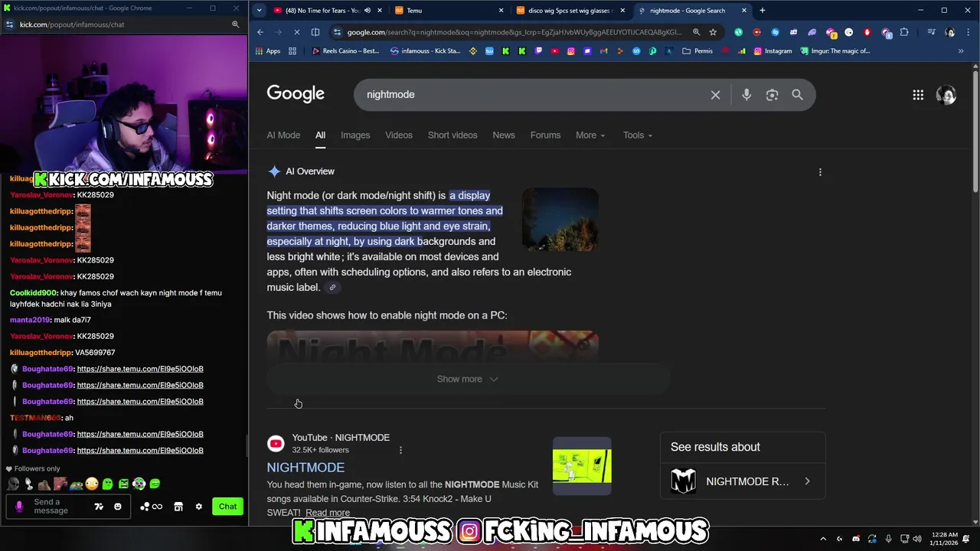Screen dimensions: 980x551
Task: Clear the Google search box with X
Action: point(715,95)
